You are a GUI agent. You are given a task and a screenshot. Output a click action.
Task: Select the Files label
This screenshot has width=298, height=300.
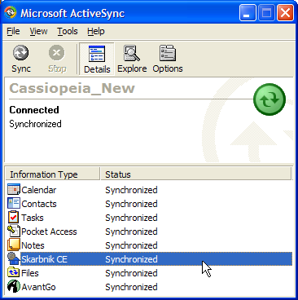pos(30,273)
